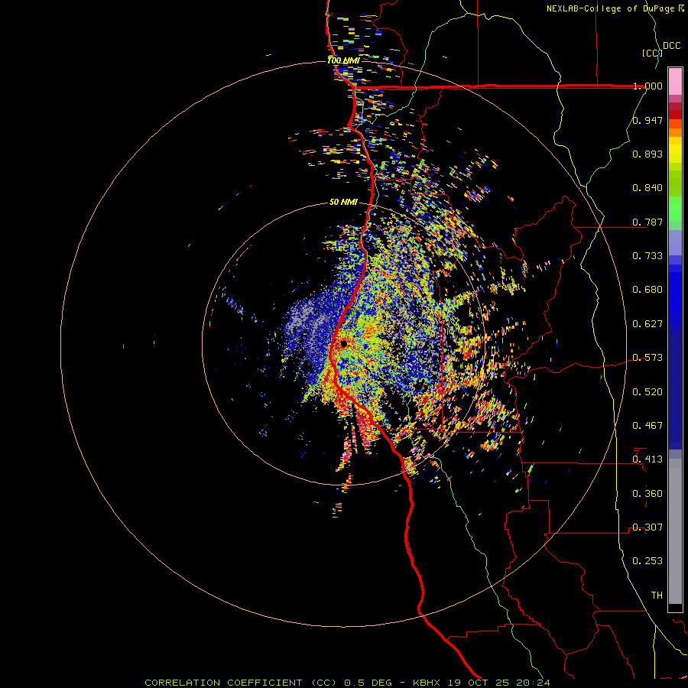Screen dimensions: 688x688
Task: Select the 1.000 value on the color scale
Action: coord(647,86)
